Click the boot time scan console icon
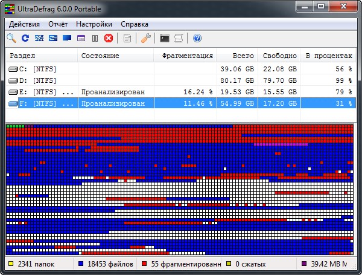The image size is (362, 275). (164, 38)
